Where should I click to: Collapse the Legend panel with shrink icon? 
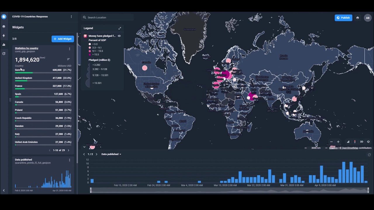pyautogui.click(x=120, y=28)
